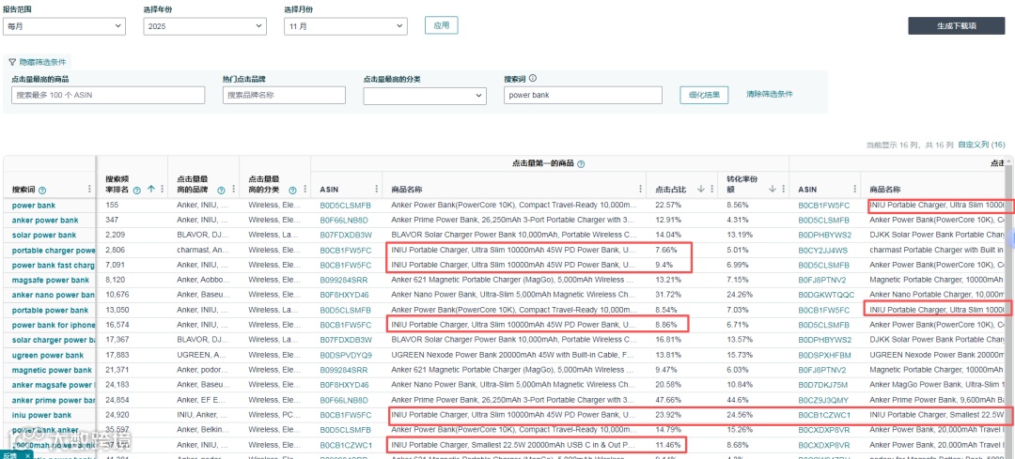Open help icon for 搜索频率排名 column

[x=136, y=190]
